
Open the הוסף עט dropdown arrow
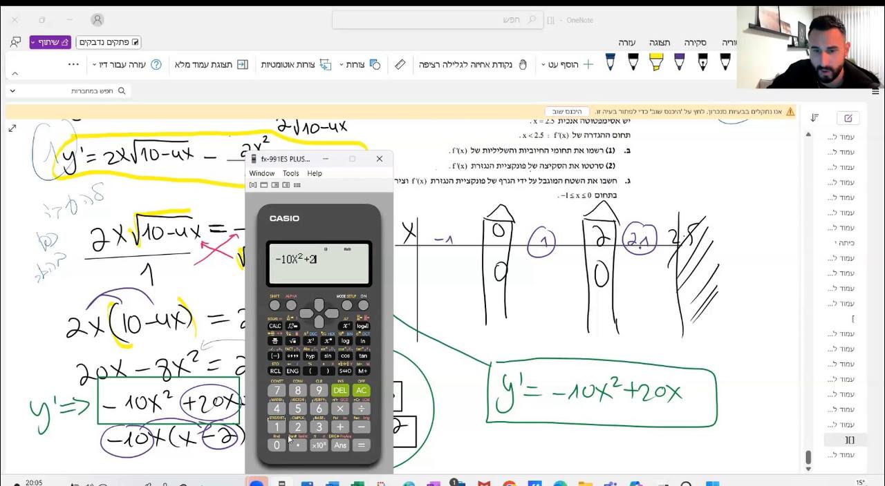pyautogui.click(x=543, y=65)
